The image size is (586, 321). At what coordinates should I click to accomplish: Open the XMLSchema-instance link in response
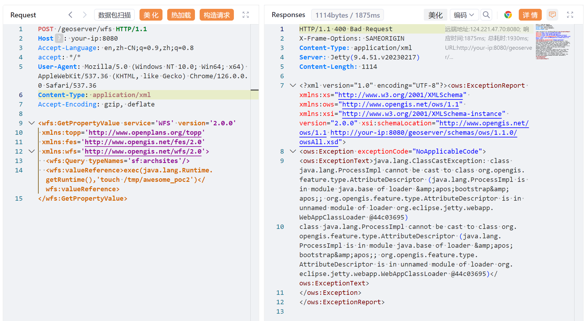(422, 114)
